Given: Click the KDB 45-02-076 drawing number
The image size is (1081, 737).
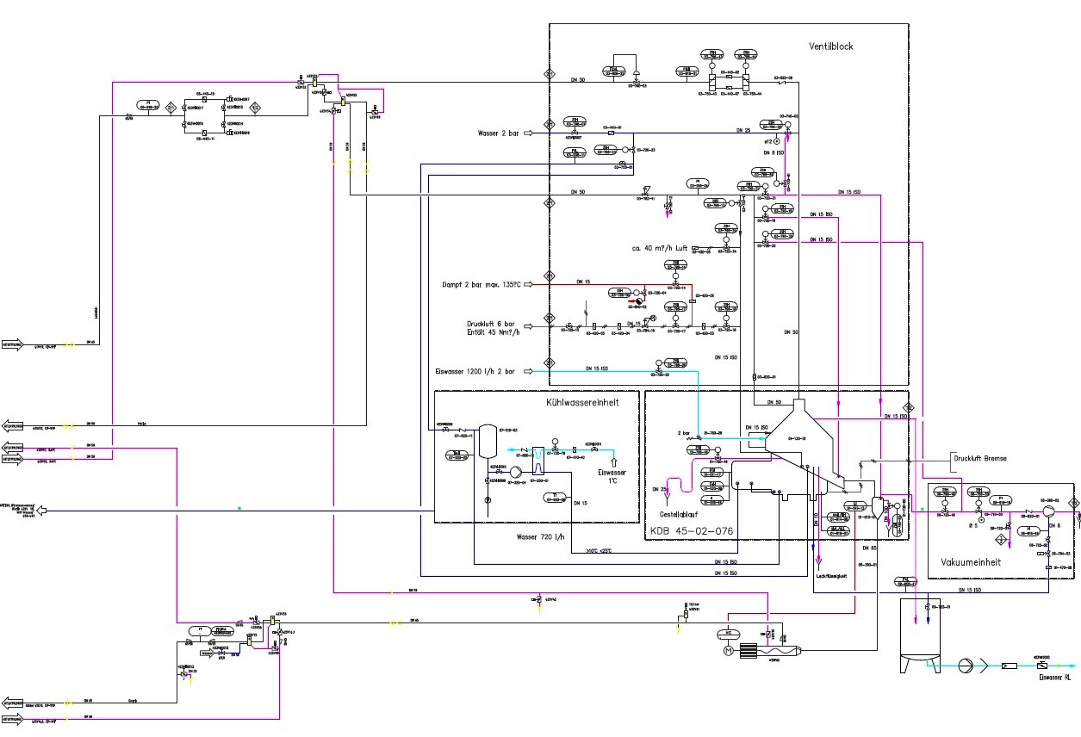Looking at the screenshot, I should (692, 531).
